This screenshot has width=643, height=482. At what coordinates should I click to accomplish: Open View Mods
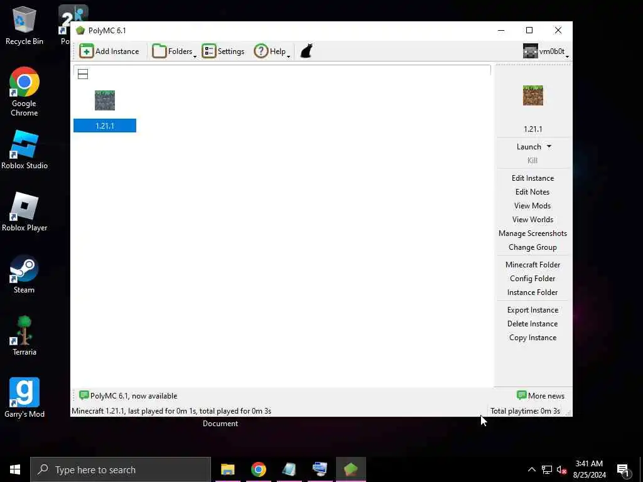(x=532, y=206)
